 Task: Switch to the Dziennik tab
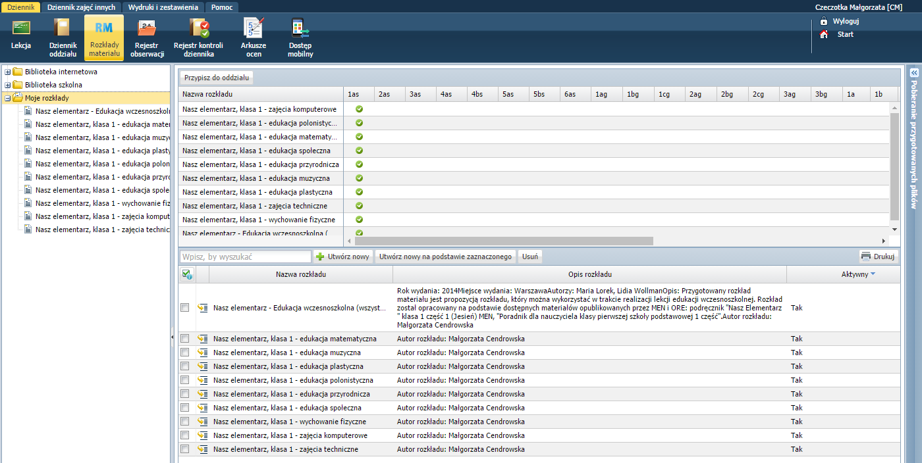coord(20,7)
